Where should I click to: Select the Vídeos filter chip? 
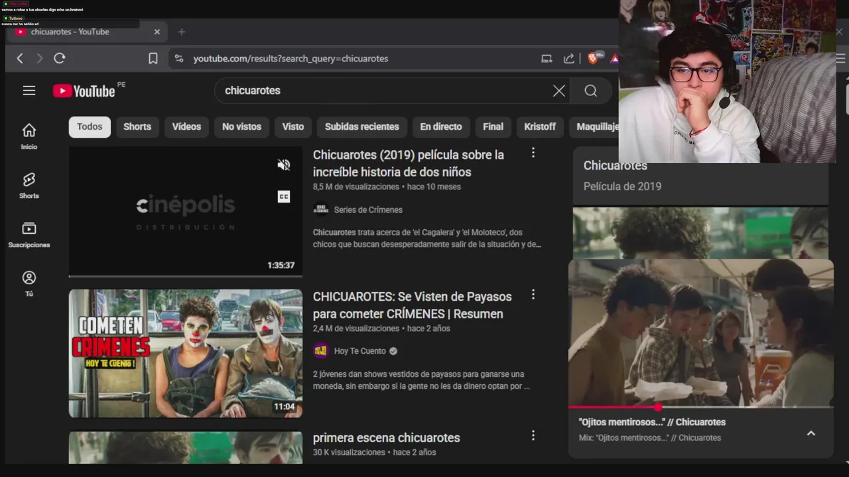186,127
